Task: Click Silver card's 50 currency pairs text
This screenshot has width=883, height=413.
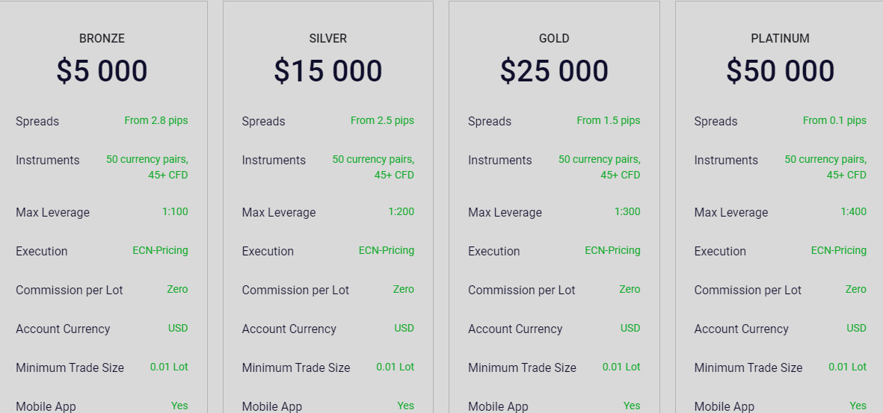Action: [x=373, y=159]
